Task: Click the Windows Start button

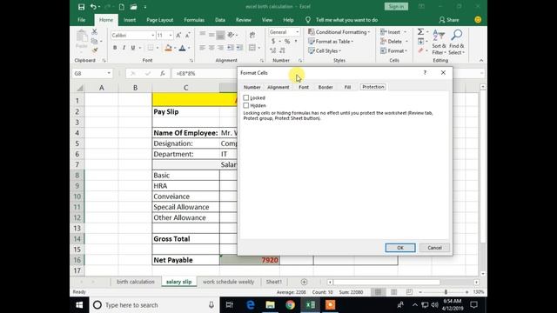Action: pyautogui.click(x=79, y=305)
